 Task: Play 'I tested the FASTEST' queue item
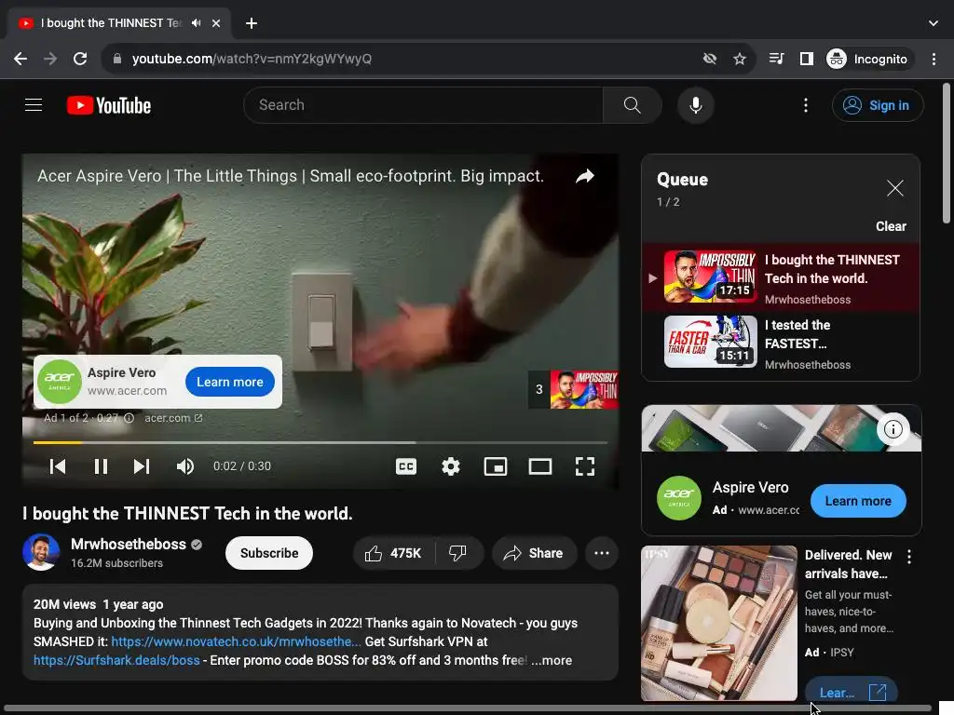pyautogui.click(x=781, y=343)
